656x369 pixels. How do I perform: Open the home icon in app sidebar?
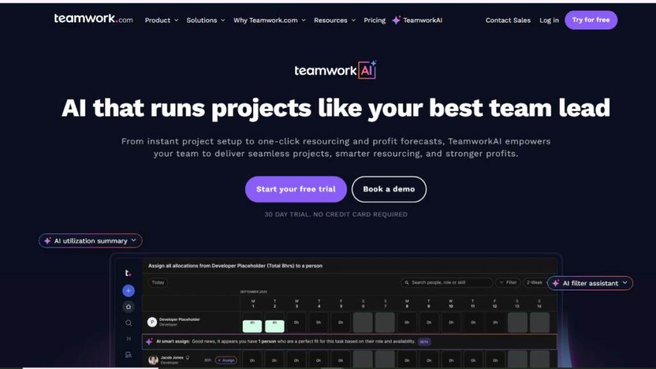click(128, 307)
